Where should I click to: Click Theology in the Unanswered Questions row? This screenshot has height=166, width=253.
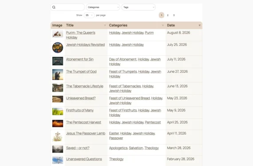pos(116,159)
